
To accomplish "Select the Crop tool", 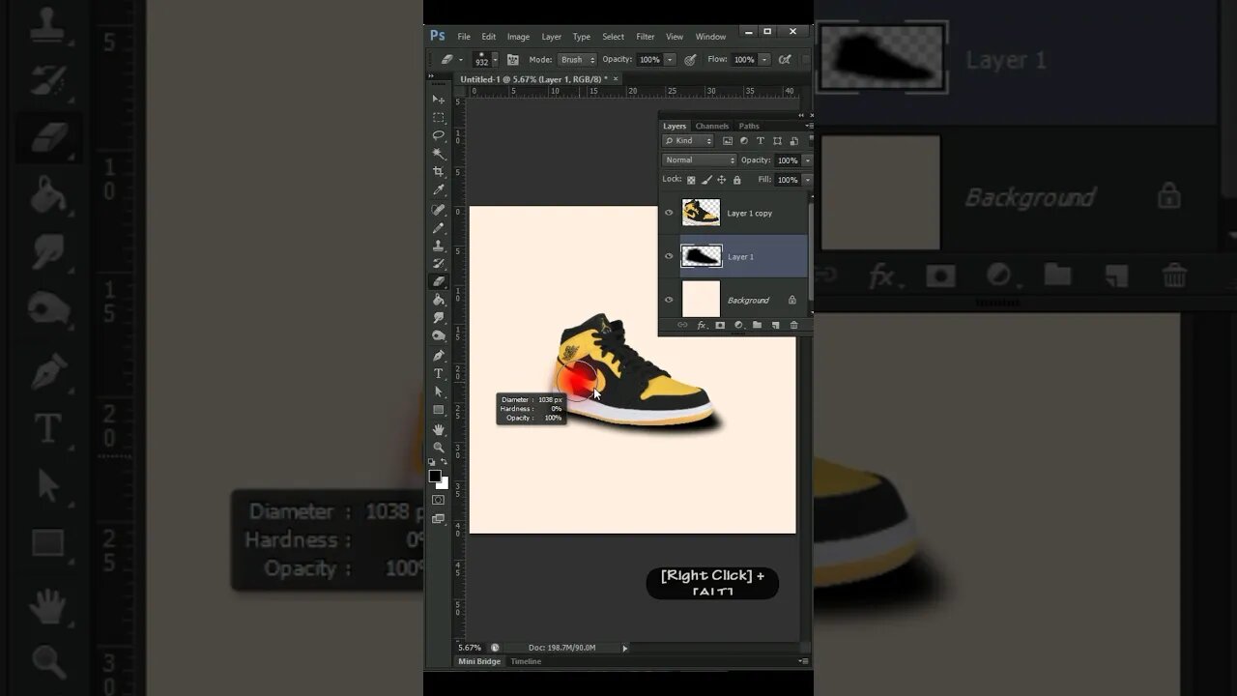I will coord(438,171).
